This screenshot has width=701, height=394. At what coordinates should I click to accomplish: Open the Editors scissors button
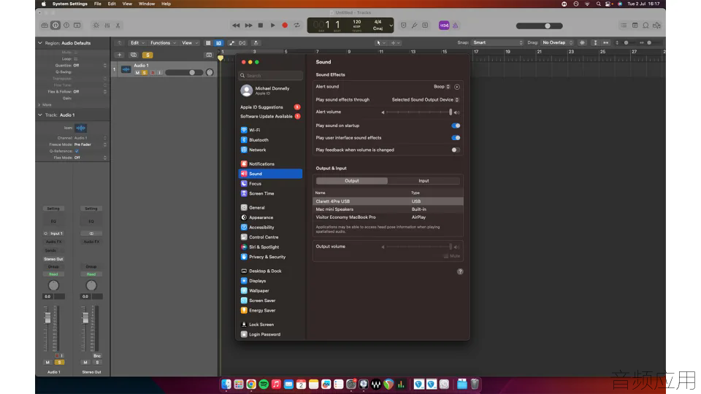coord(118,26)
